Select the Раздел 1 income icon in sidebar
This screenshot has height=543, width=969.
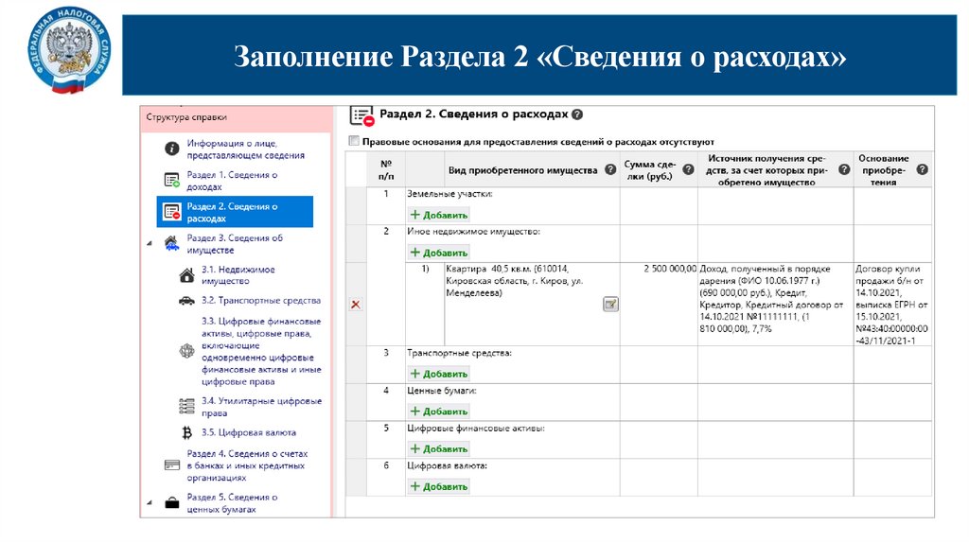pos(172,181)
